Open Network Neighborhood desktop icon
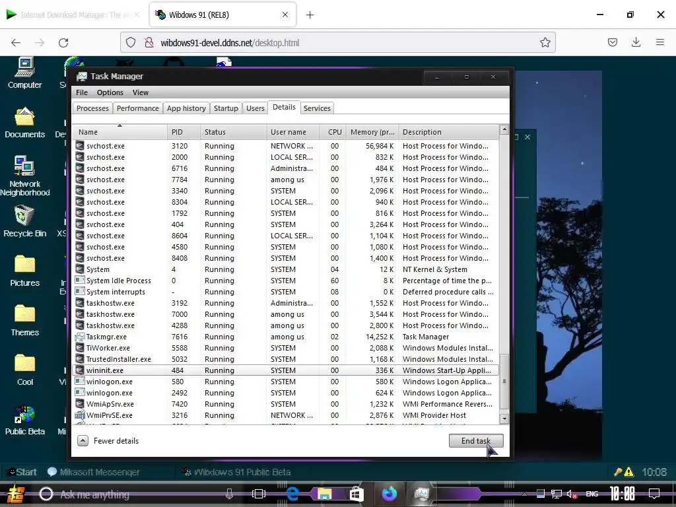 click(x=24, y=166)
